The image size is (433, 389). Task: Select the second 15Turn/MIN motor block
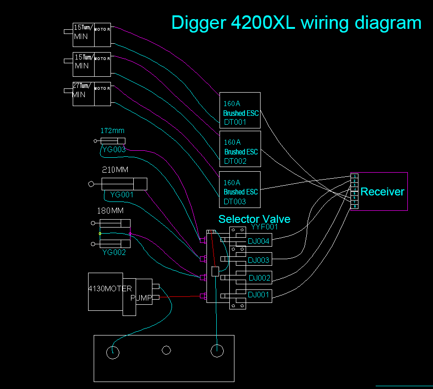coord(91,65)
